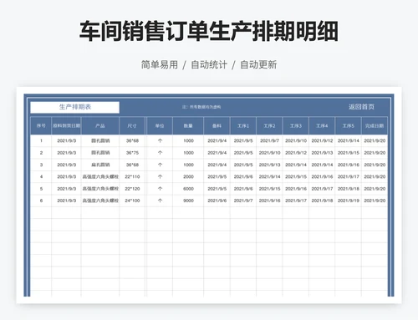Click the subtitle text 简单易用
The width and height of the screenshot is (418, 320).
(x=160, y=64)
